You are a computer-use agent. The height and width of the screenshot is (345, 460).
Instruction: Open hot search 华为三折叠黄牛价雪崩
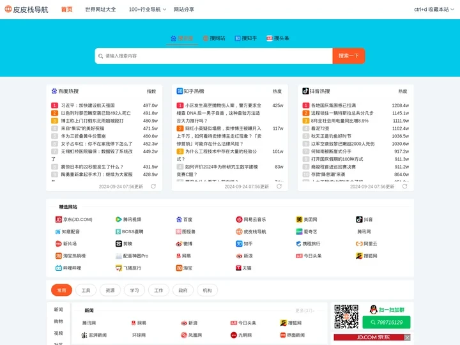pyautogui.click(x=83, y=136)
